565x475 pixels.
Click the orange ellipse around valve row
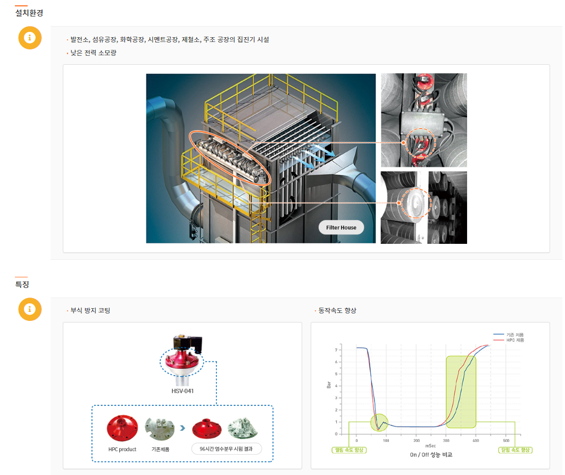(230, 158)
